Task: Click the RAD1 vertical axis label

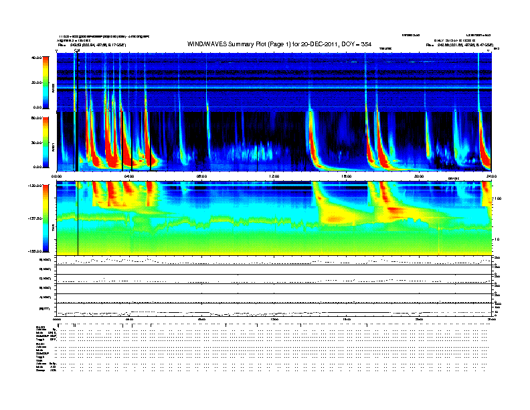Action: click(53, 147)
